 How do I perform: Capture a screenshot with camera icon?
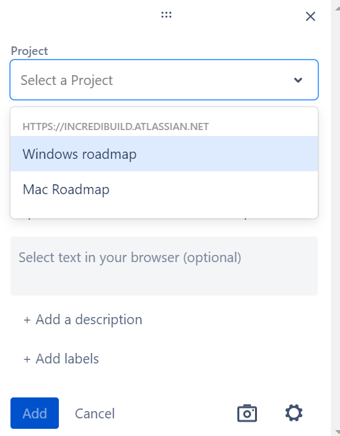click(x=247, y=413)
